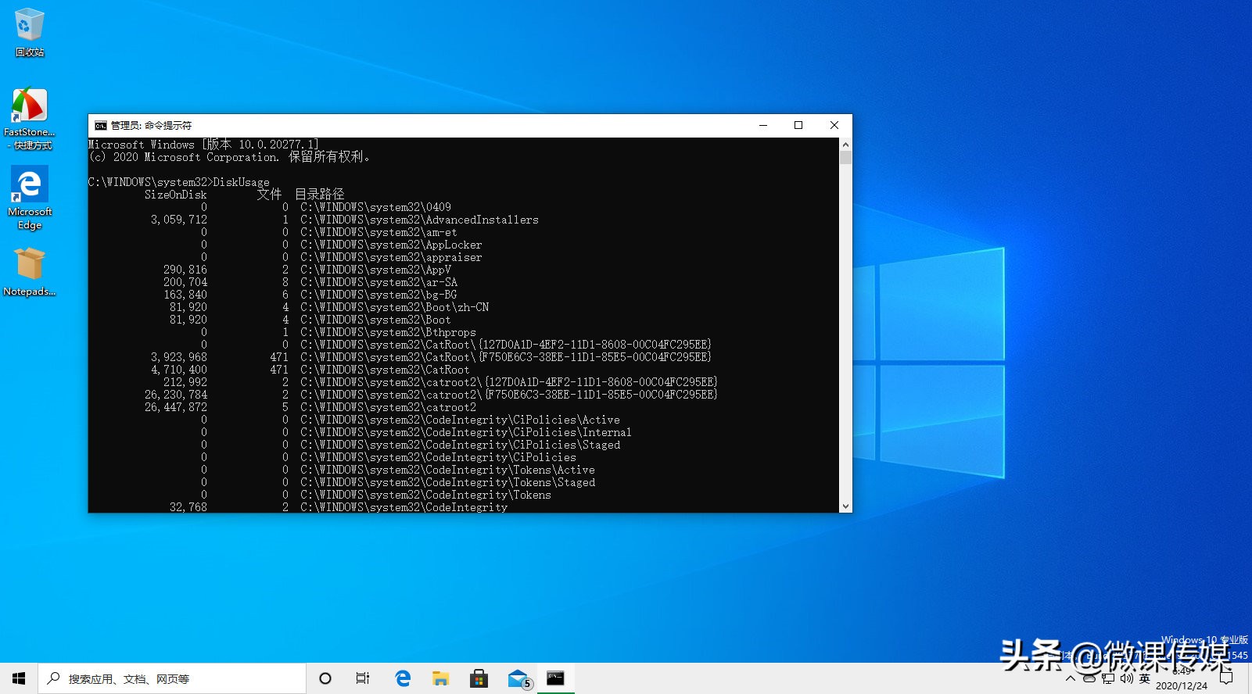Open Microsoft Store from taskbar

point(479,678)
